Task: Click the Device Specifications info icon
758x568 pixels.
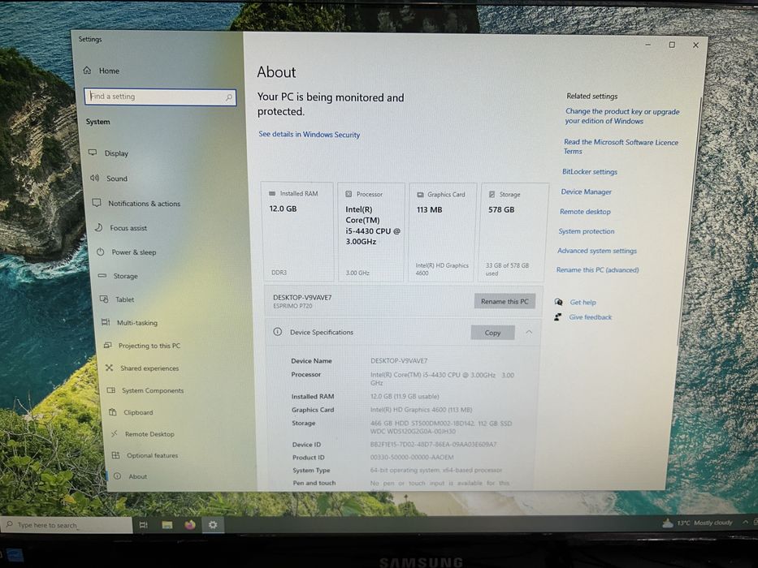Action: pos(278,331)
